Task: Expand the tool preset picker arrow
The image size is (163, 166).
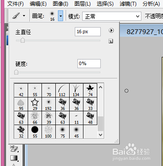Action: (24, 16)
